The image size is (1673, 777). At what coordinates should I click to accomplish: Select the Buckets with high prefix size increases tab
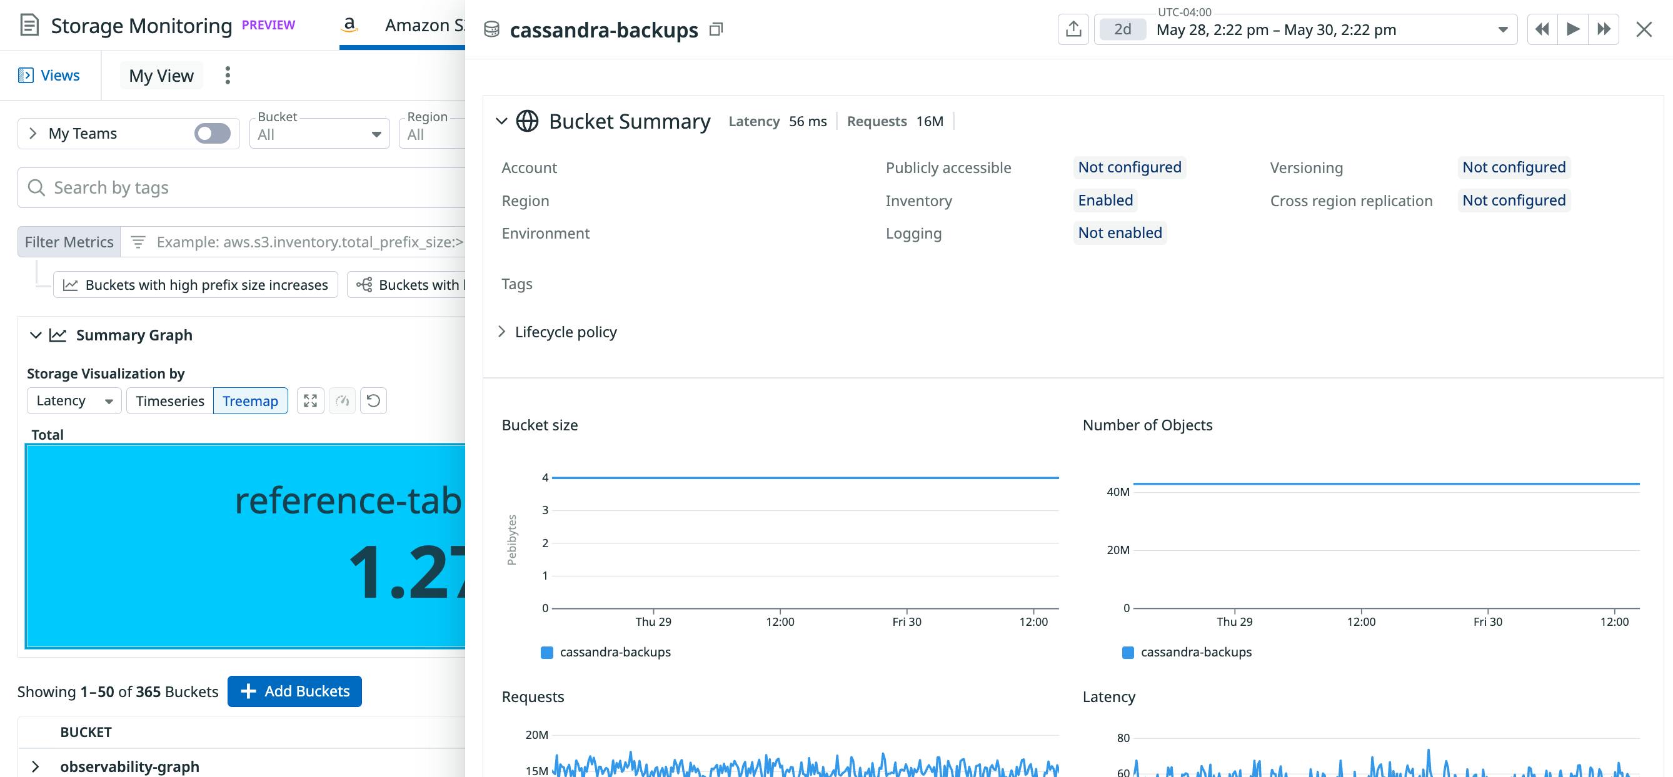(x=195, y=284)
